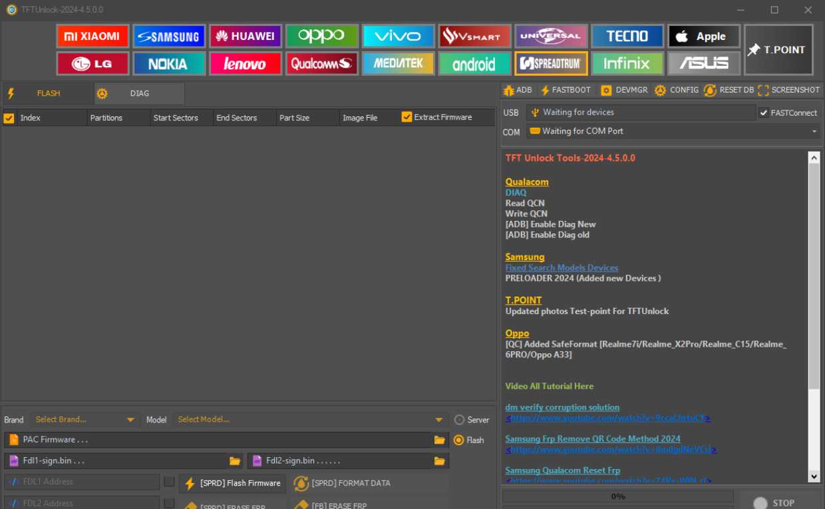Disable the FASTConnect checkbox
825x509 pixels.
763,112
